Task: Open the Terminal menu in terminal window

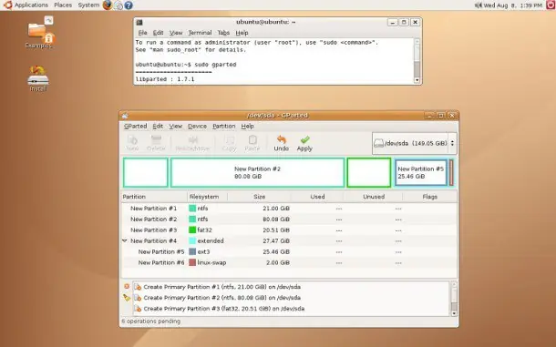Action: tap(200, 33)
